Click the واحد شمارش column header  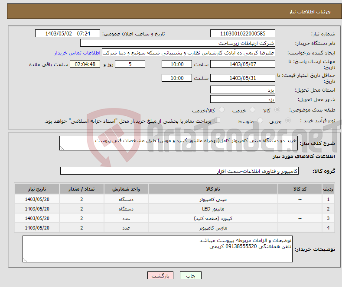(x=126, y=189)
